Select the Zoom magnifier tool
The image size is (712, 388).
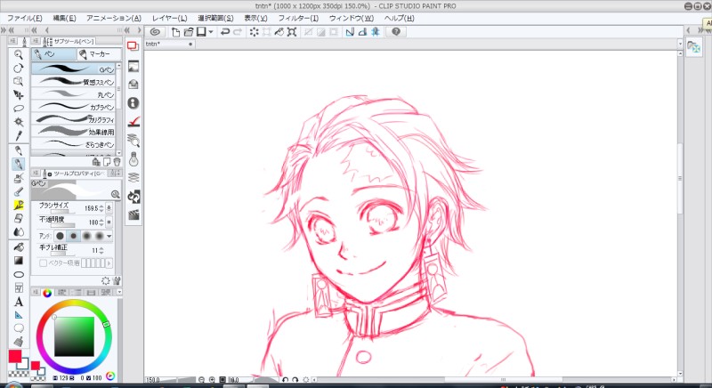point(18,55)
